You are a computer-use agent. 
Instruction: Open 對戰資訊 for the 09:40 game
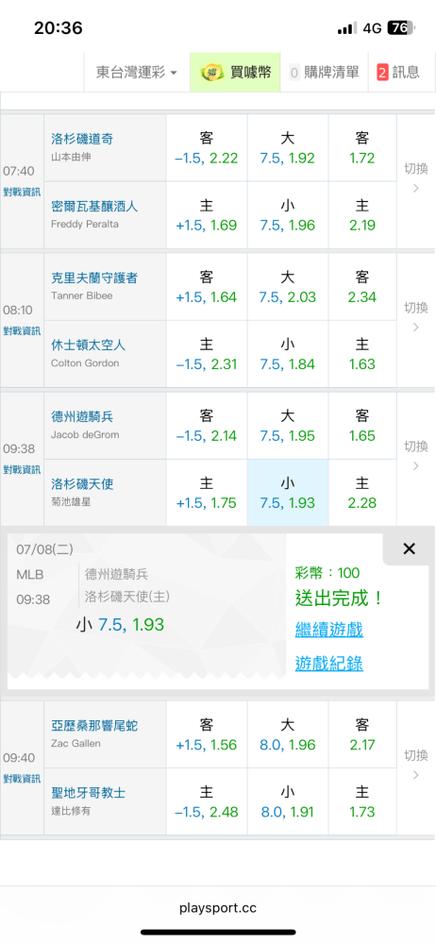click(22, 779)
